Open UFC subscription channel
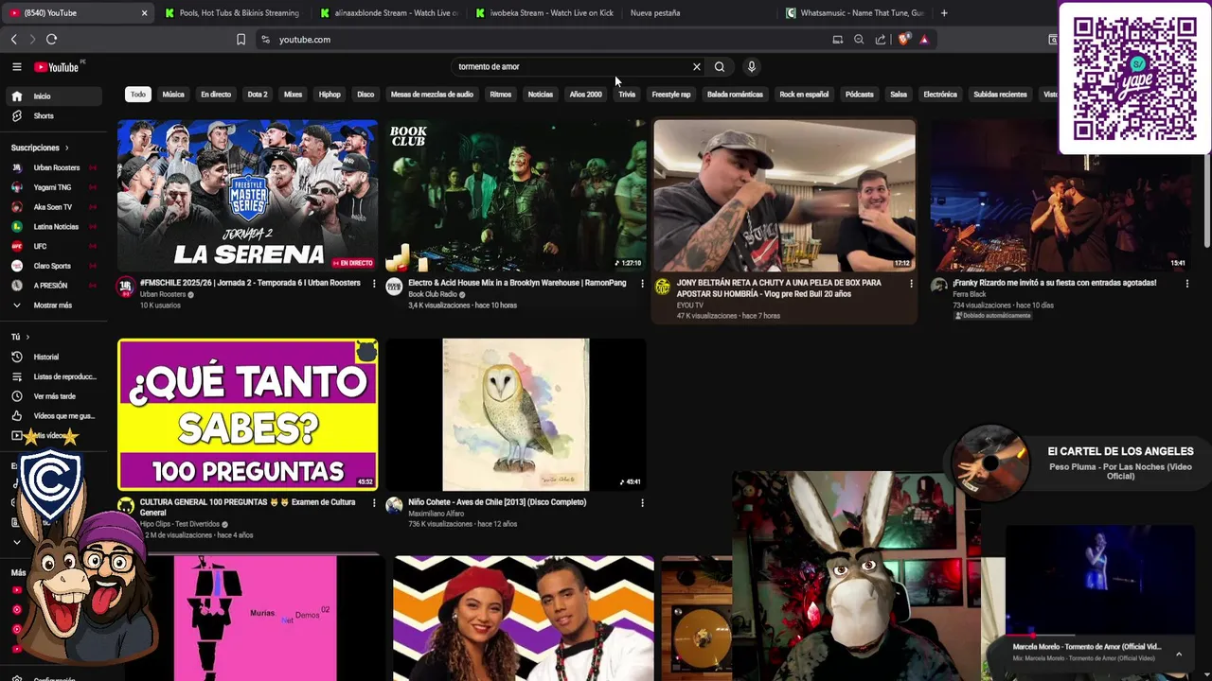The width and height of the screenshot is (1212, 681). point(55,246)
